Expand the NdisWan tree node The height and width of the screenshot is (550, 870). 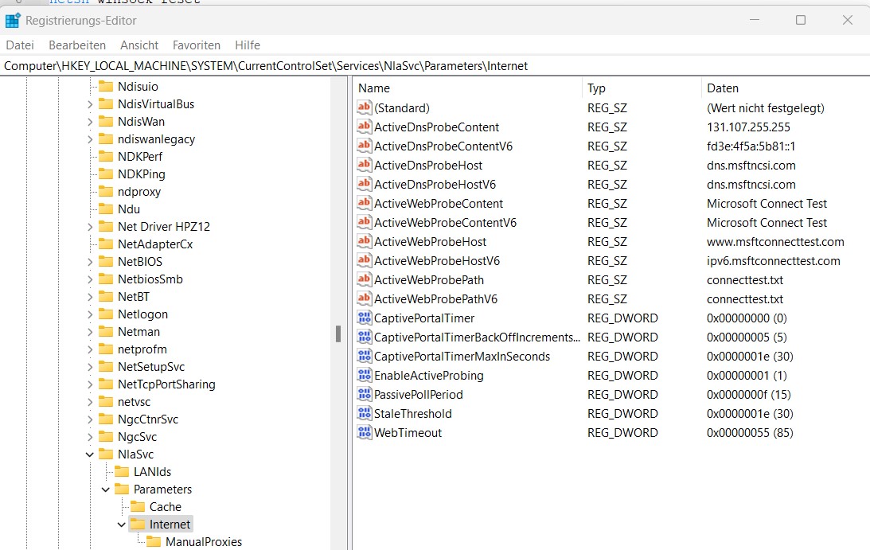click(x=90, y=122)
